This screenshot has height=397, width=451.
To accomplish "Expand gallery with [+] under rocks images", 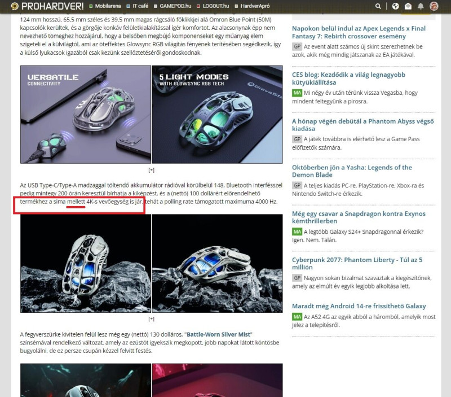I will (151, 319).
